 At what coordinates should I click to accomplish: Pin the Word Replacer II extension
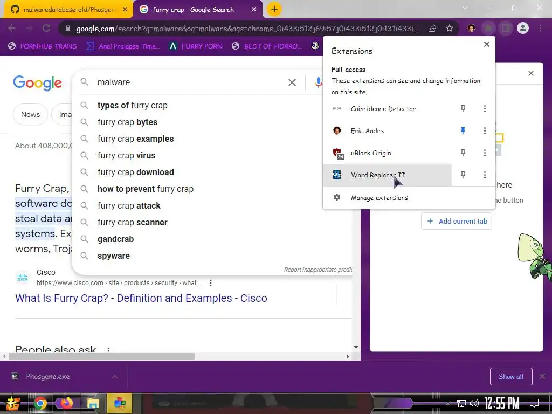pyautogui.click(x=463, y=175)
